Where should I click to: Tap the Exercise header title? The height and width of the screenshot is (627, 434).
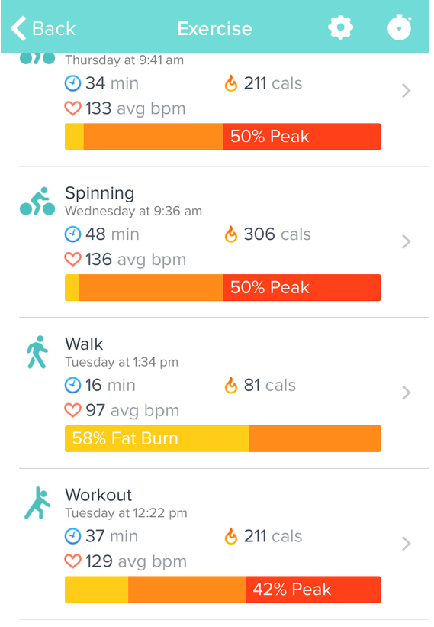click(215, 29)
